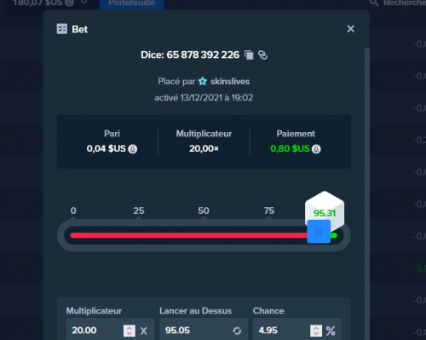Click the 75 mark on slider scale

click(x=269, y=210)
